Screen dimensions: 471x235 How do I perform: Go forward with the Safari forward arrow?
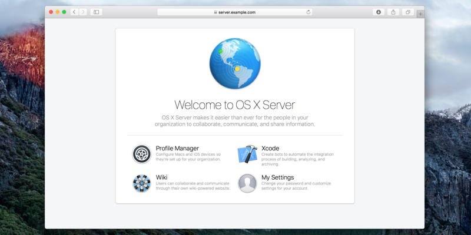[83, 12]
